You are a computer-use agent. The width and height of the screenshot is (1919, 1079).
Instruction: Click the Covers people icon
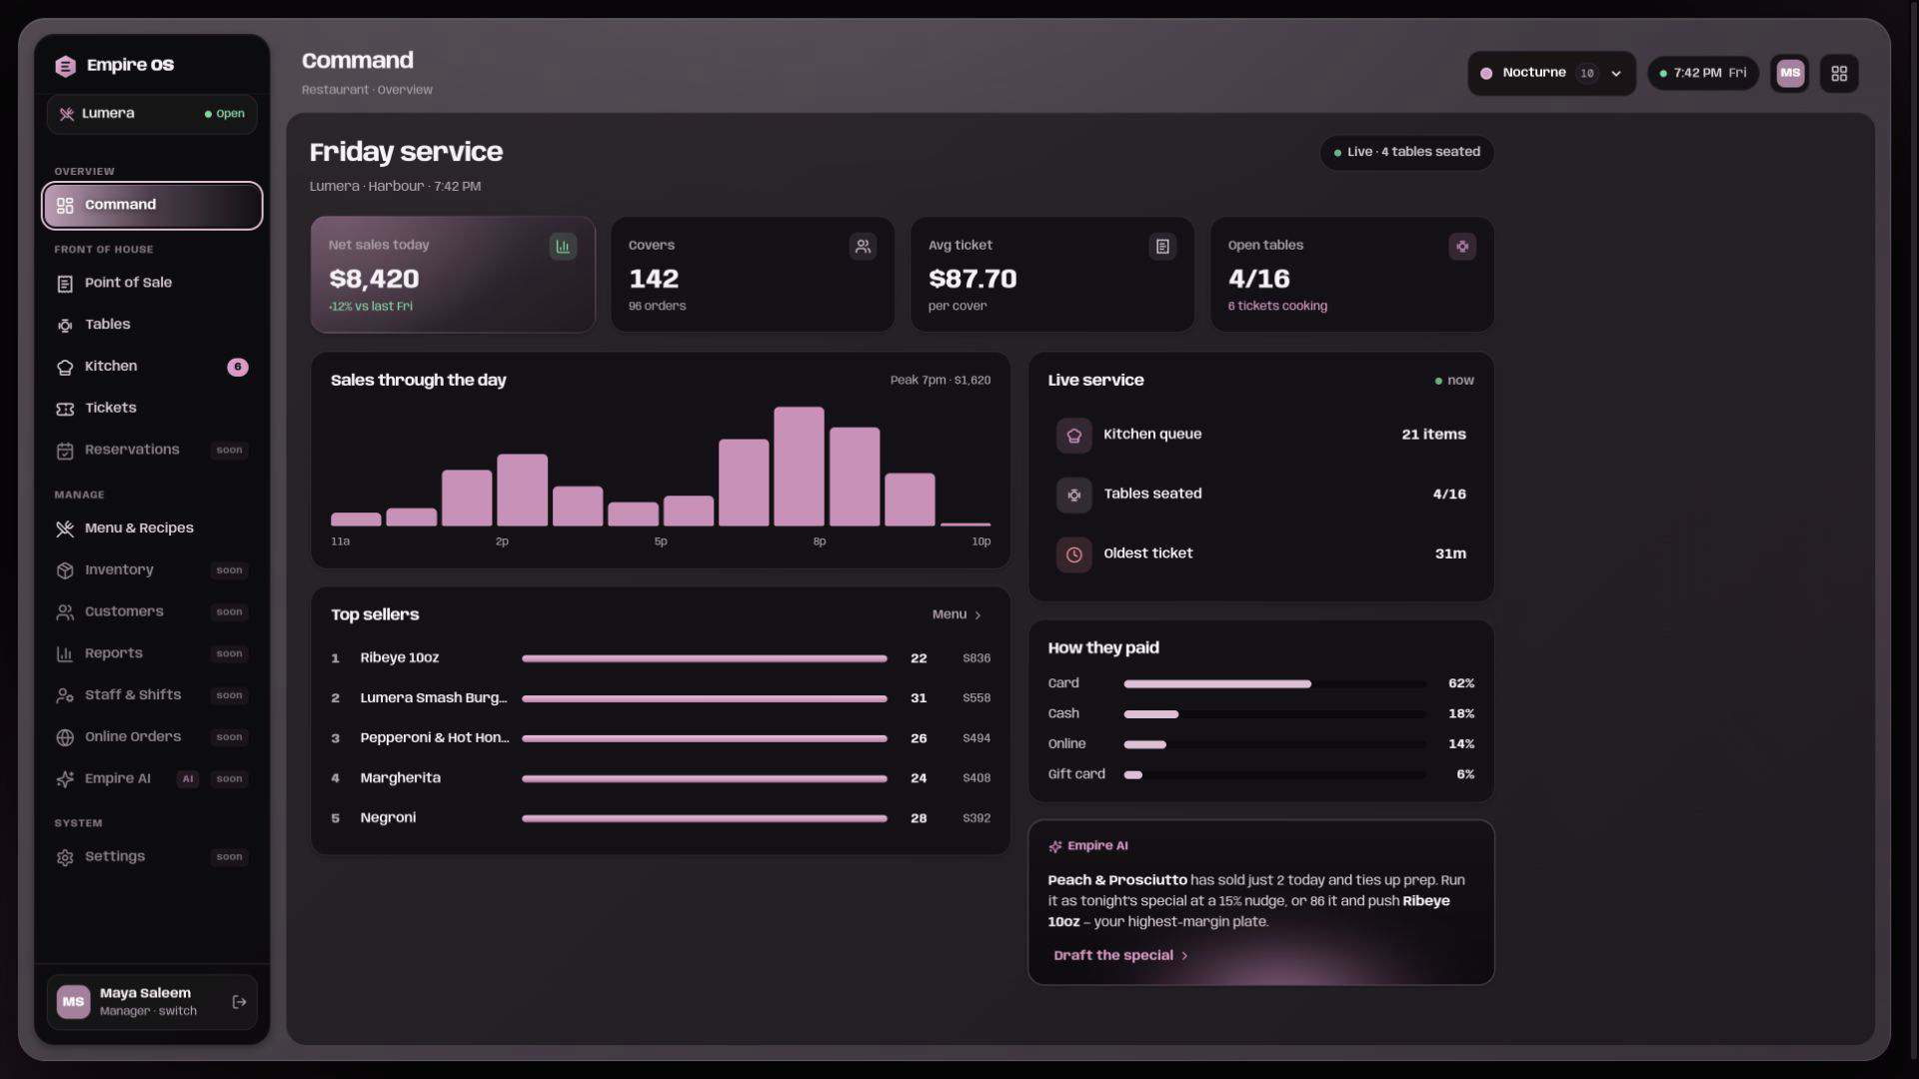click(x=863, y=247)
